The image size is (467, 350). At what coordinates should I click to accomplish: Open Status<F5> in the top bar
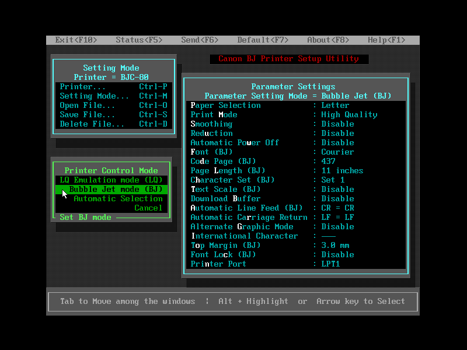(x=139, y=40)
